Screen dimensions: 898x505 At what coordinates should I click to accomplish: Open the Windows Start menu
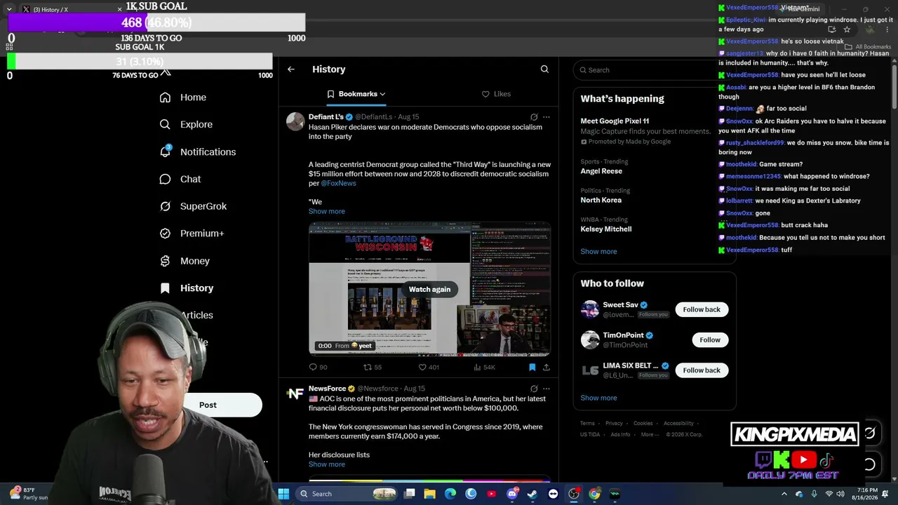pos(283,494)
